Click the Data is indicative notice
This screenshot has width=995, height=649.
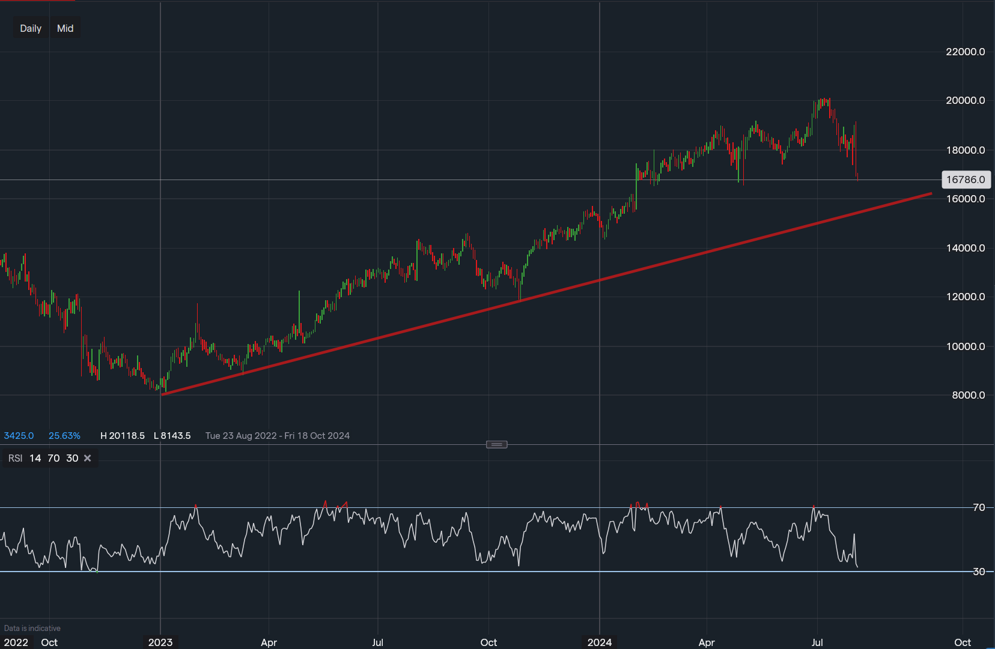pos(32,628)
